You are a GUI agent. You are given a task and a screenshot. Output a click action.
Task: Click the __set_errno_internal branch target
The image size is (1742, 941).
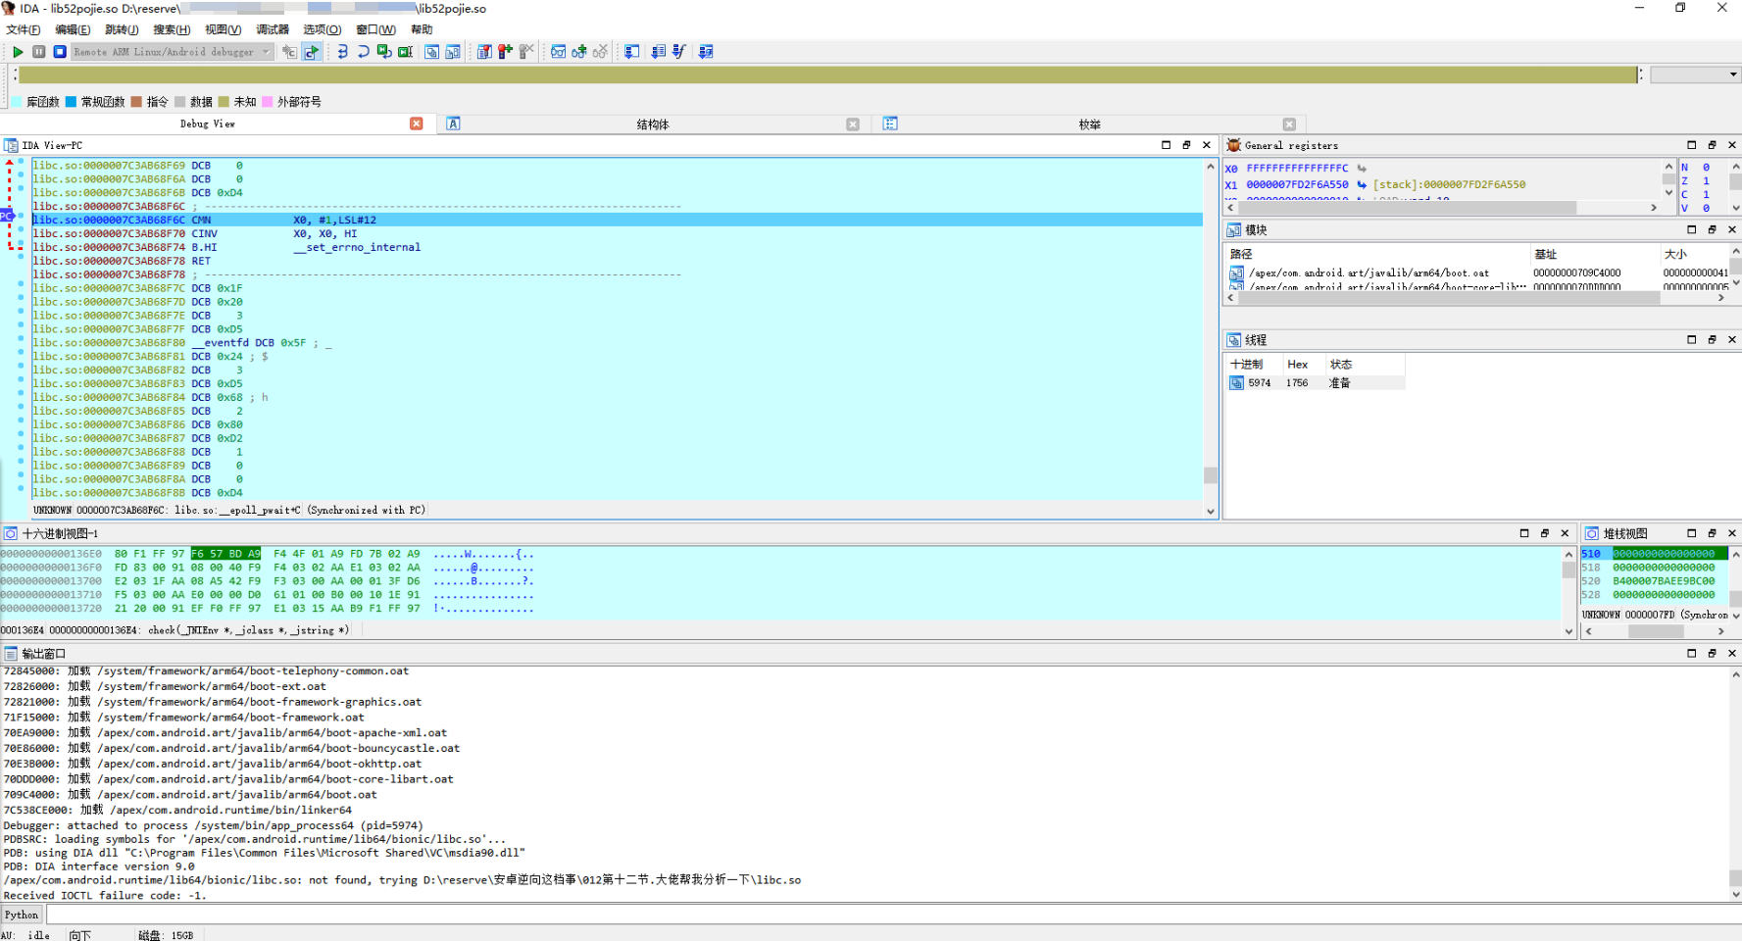(x=357, y=247)
